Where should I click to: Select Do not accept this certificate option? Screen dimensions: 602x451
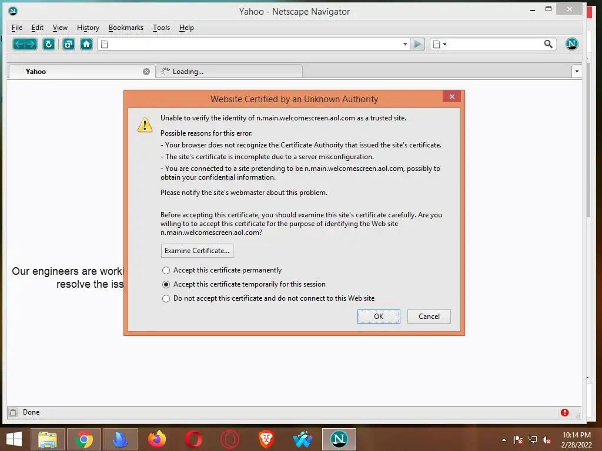point(268,298)
